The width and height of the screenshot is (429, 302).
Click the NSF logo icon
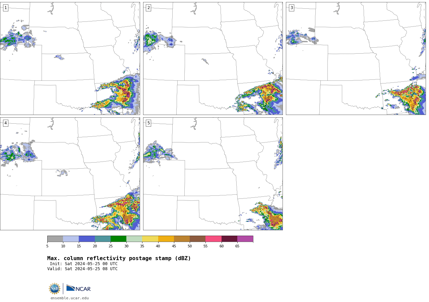55,289
